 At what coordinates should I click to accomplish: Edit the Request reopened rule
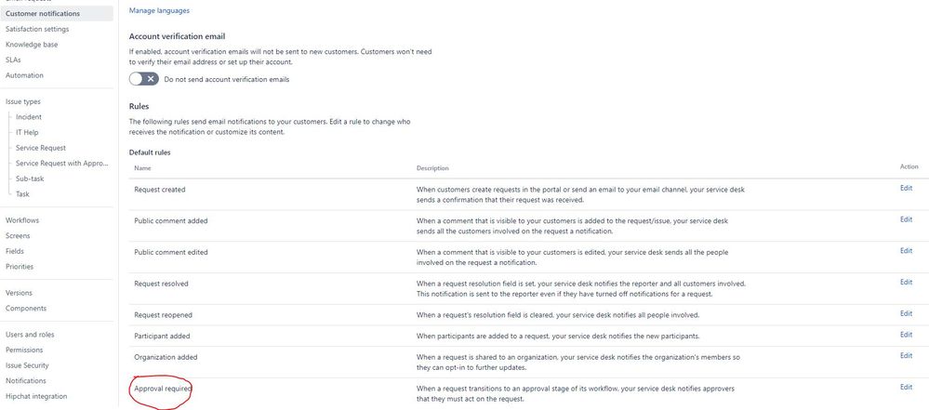tap(906, 313)
